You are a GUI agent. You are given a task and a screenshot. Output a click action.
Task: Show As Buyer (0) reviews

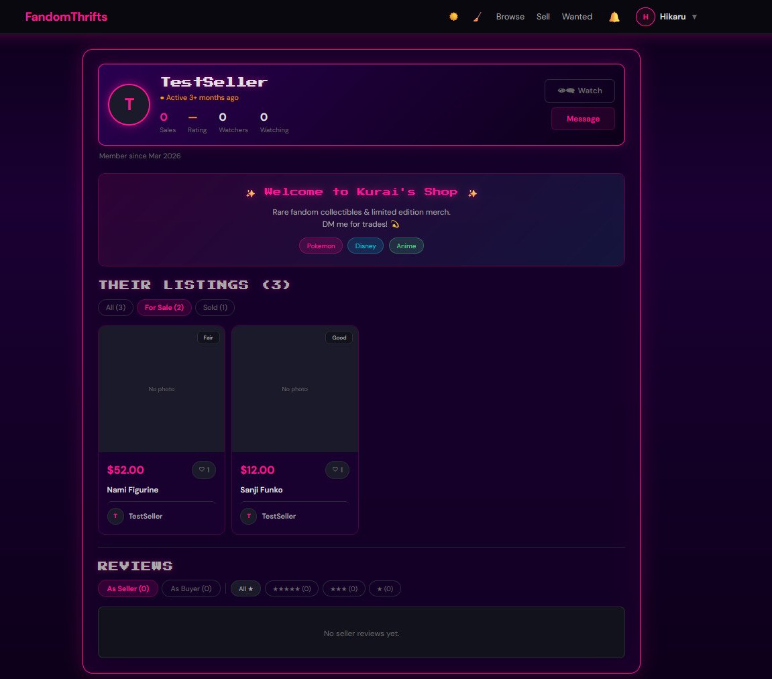coord(191,588)
